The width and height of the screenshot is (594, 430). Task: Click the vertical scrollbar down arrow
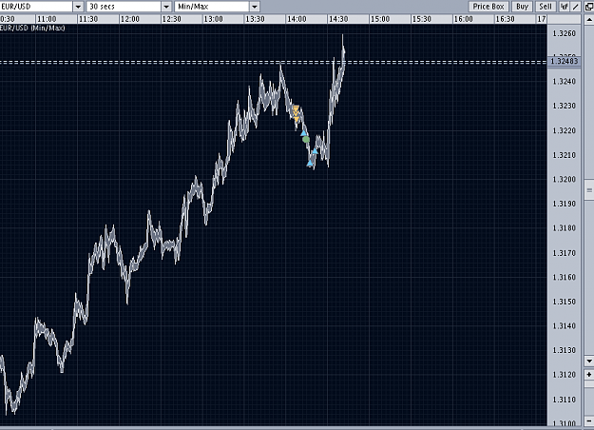(589, 361)
